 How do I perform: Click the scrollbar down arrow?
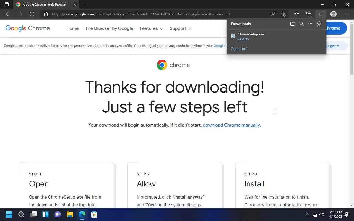point(352,205)
